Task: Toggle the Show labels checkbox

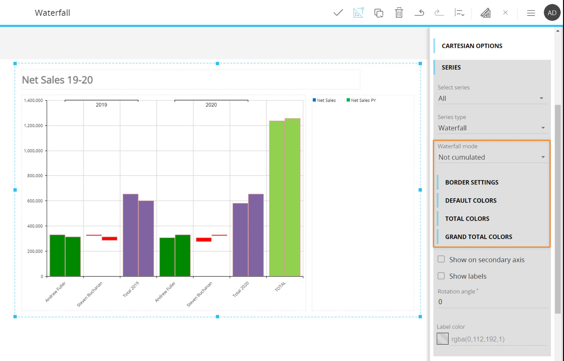Action: pyautogui.click(x=441, y=276)
